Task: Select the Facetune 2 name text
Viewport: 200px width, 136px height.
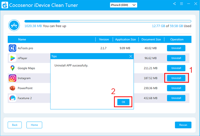Action: click(x=25, y=98)
